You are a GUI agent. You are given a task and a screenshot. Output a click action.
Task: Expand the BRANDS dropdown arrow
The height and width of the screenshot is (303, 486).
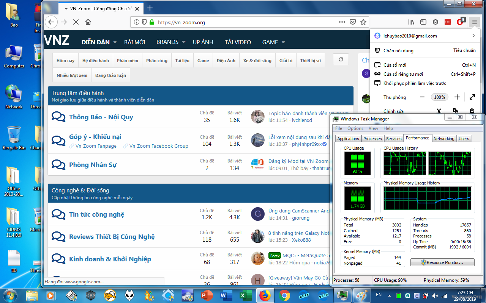pos(184,42)
